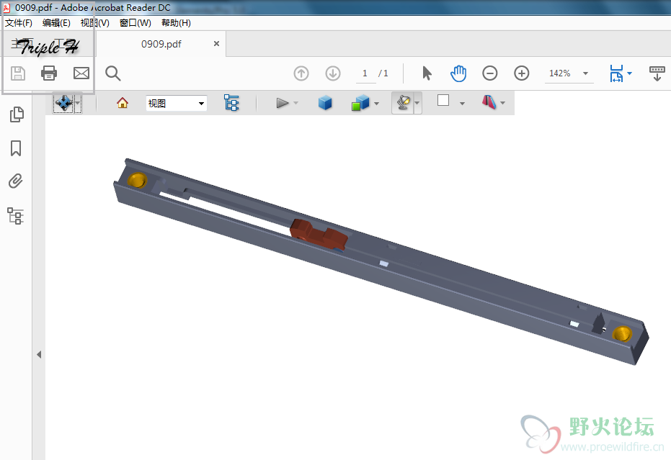
Task: Print the document with the printer icon
Action: [49, 73]
